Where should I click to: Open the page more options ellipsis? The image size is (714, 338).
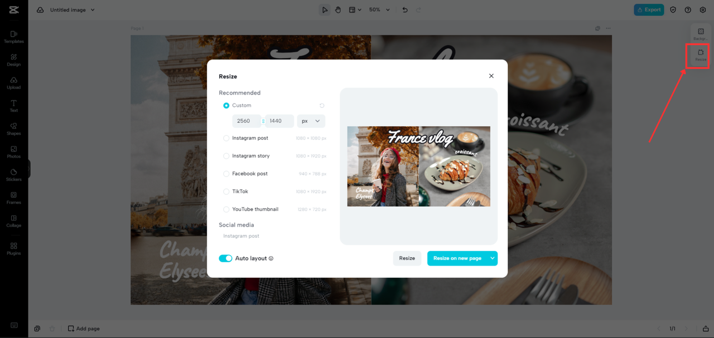609,28
